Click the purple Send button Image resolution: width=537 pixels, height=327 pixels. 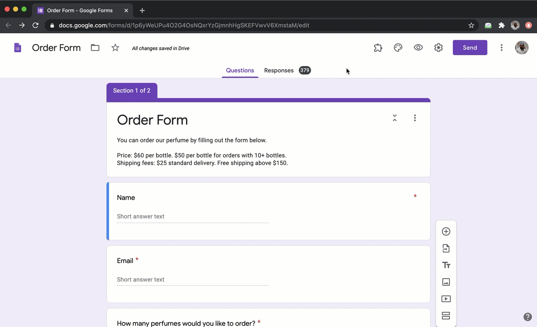(470, 48)
